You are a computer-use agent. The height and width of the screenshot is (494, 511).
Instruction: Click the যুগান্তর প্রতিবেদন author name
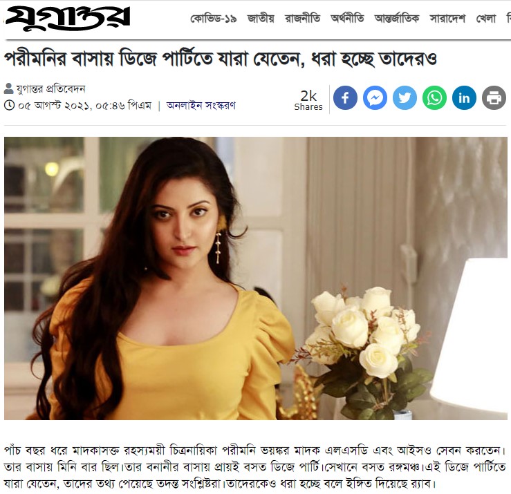pyautogui.click(x=51, y=88)
